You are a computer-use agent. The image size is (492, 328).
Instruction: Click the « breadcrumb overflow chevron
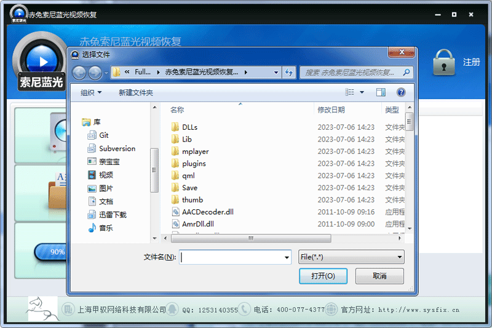pyautogui.click(x=127, y=72)
